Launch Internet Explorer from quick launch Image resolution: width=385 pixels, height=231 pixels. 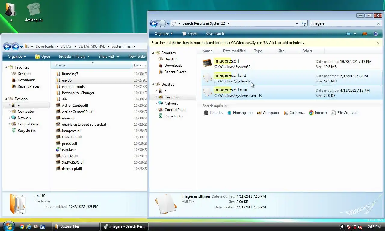point(29,226)
